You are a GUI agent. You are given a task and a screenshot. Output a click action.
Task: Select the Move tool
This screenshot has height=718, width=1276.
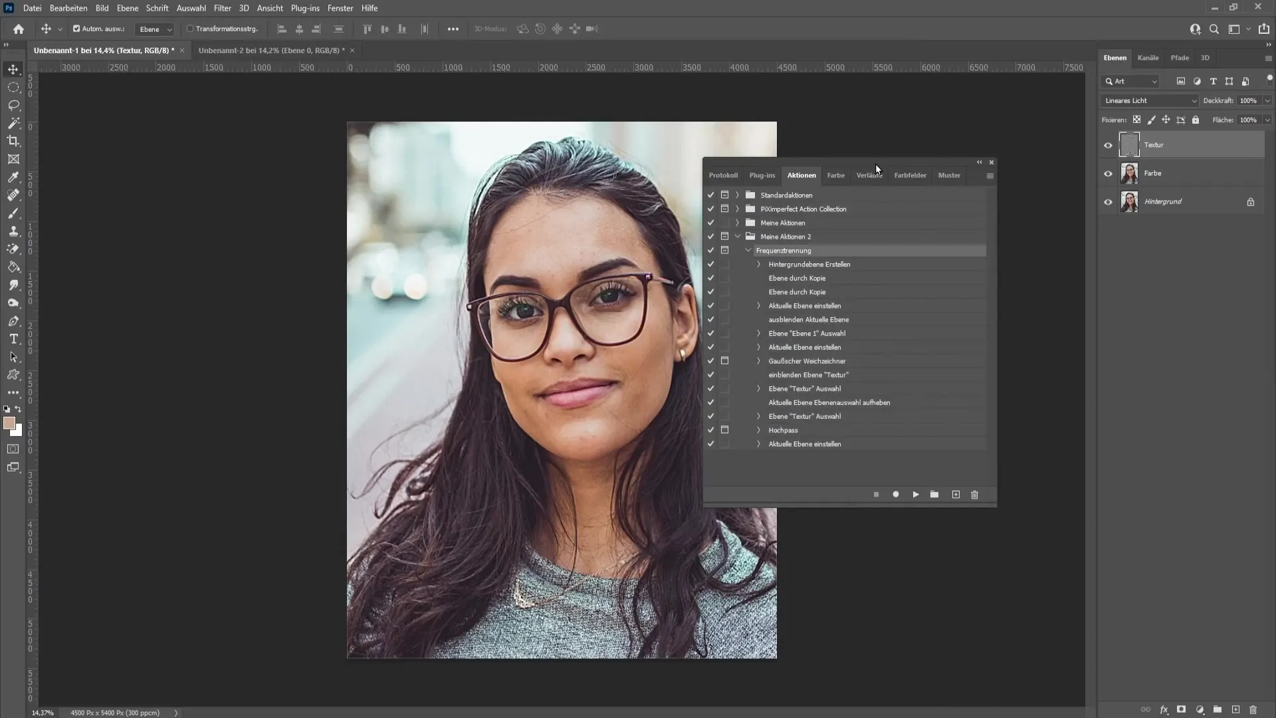13,69
